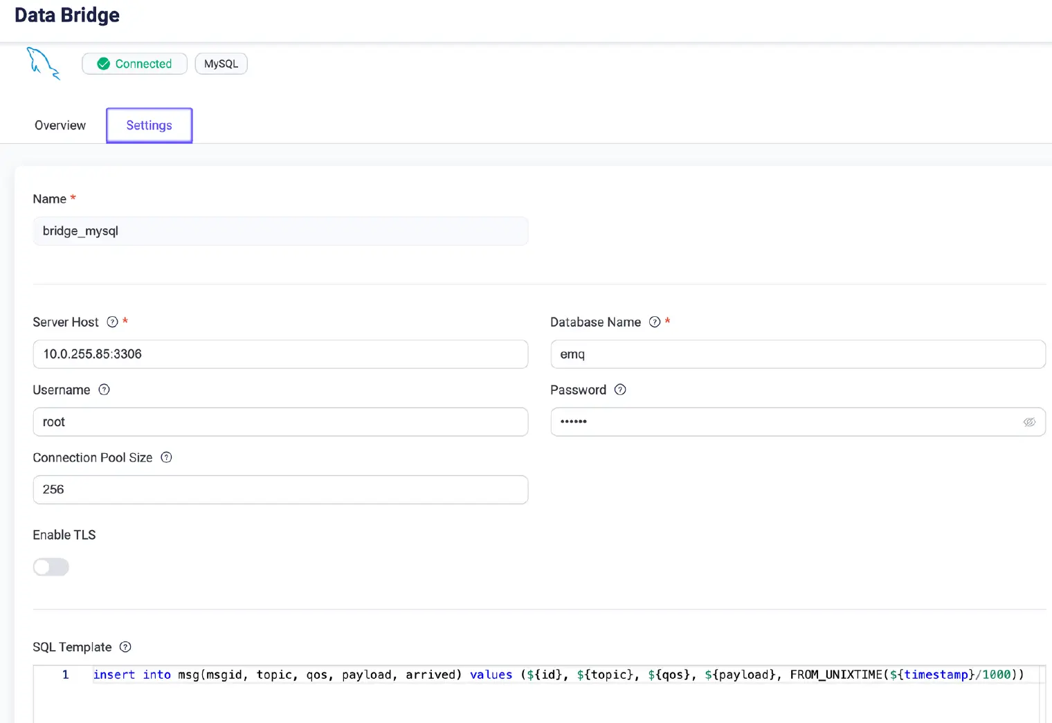
Task: Turn on the Enable TLS switch
Action: click(x=51, y=567)
